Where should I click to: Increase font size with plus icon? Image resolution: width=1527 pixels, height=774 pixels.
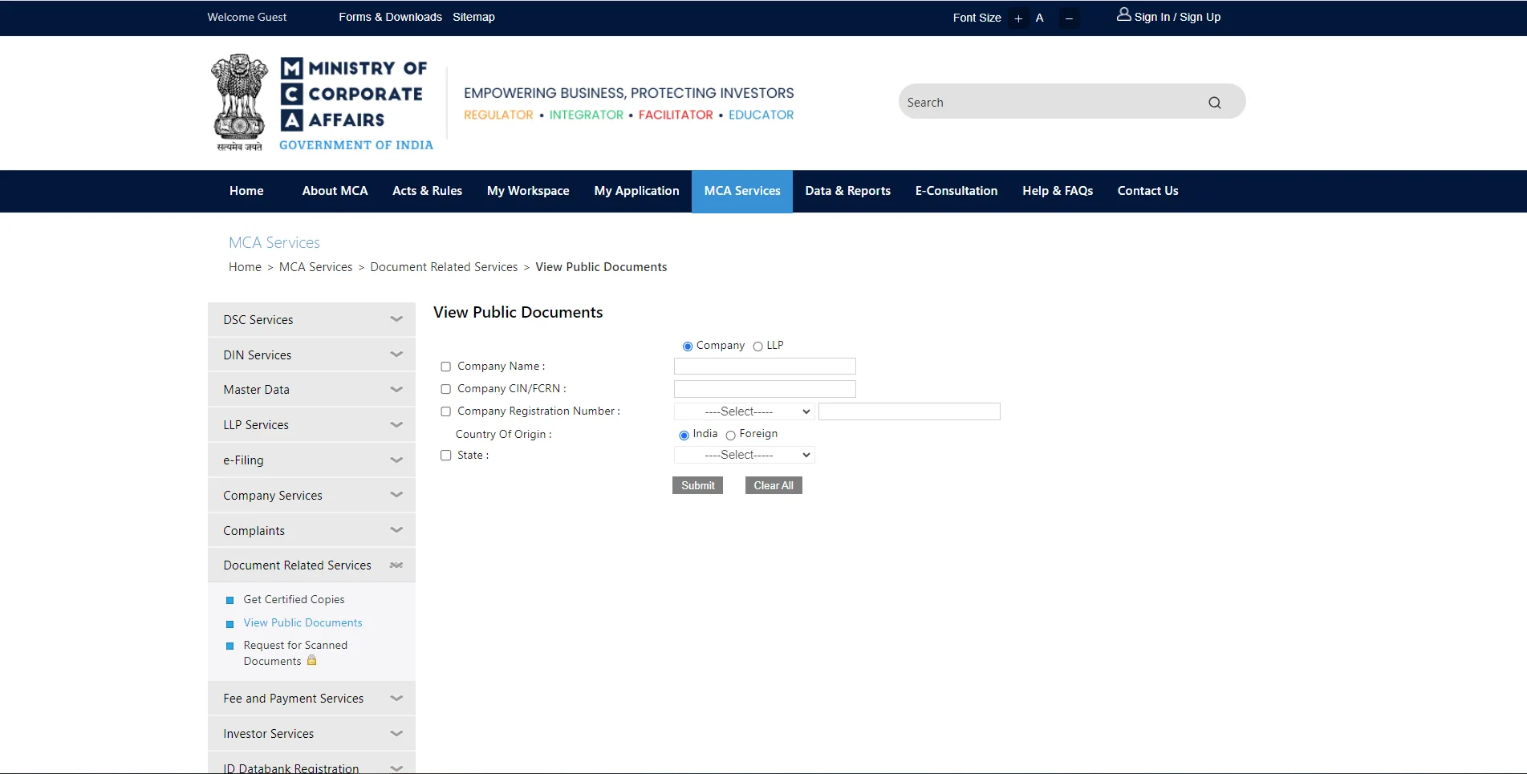pos(1018,18)
